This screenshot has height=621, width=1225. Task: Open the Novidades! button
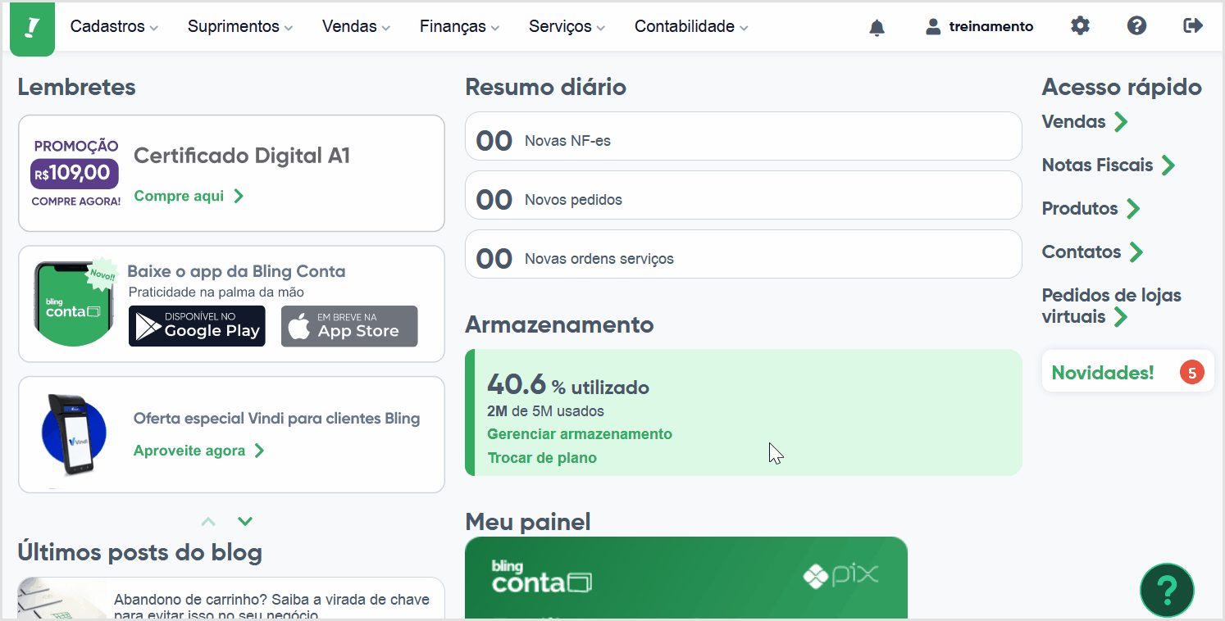[1127, 372]
